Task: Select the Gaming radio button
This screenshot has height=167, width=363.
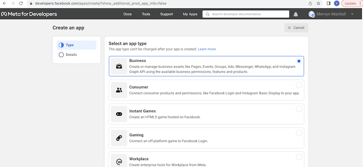Action: (x=299, y=133)
